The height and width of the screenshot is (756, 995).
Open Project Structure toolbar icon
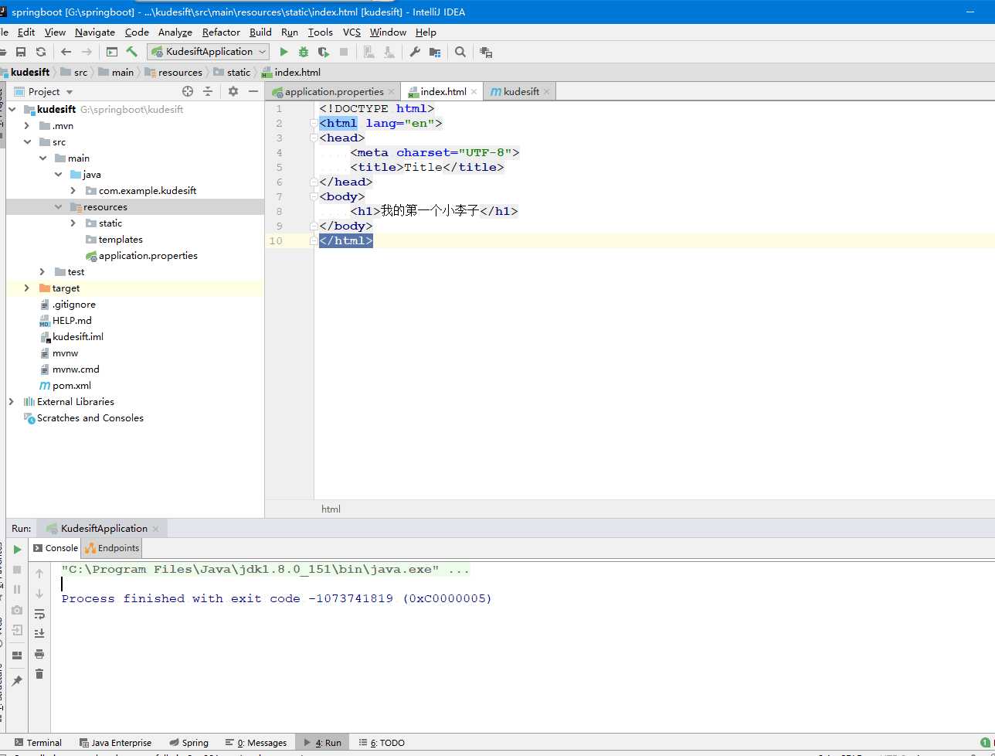click(435, 52)
